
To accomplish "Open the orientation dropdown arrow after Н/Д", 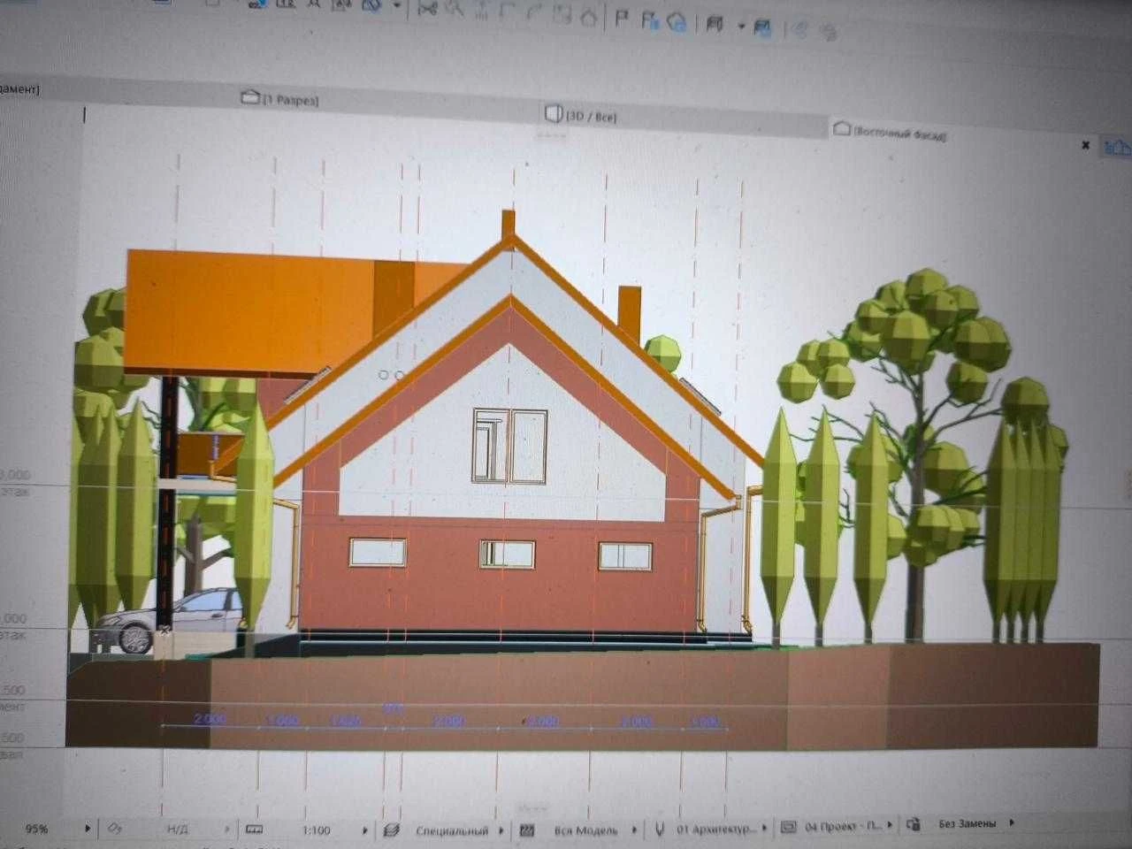I will [226, 830].
